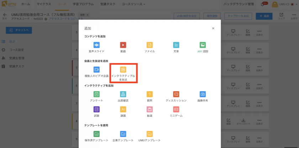
Task: Add a 抽選 lottery session
Action: (149, 109)
